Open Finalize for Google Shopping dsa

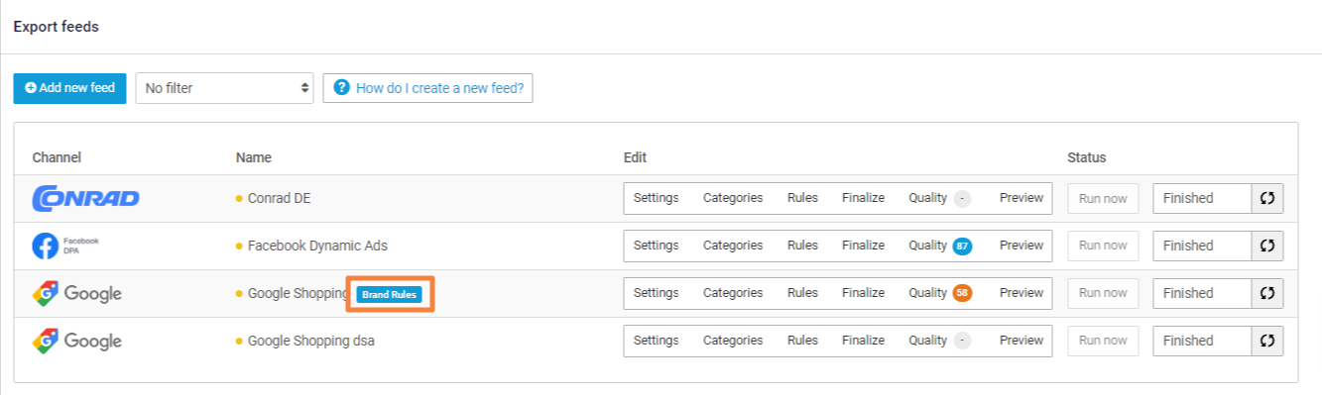[x=863, y=341]
